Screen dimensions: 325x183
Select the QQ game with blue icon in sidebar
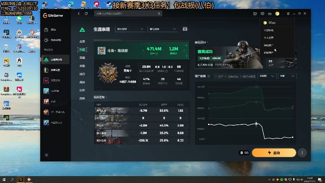point(55,91)
